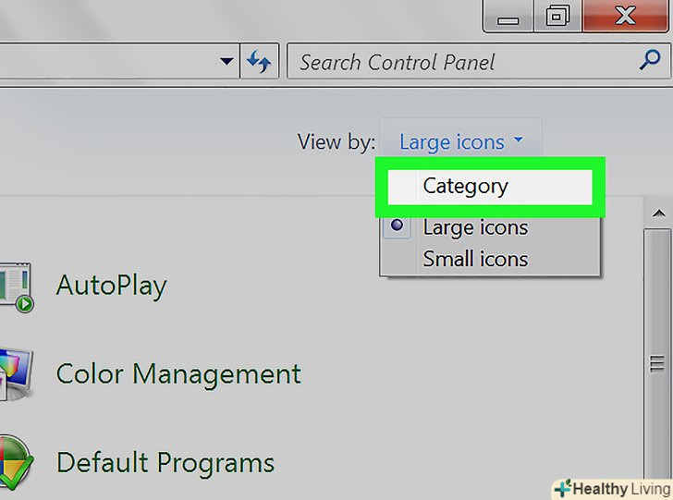Image resolution: width=673 pixels, height=500 pixels.
Task: Click the refresh arrows button
Action: point(259,63)
